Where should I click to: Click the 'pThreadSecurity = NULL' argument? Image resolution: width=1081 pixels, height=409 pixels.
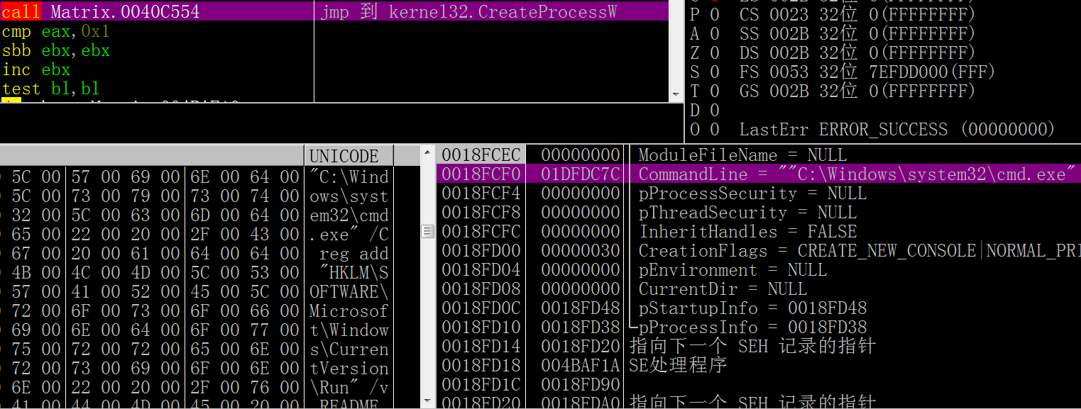point(747,212)
